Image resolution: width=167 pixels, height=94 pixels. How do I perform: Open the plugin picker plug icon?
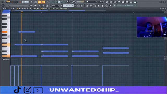pyautogui.click(x=103, y=6)
